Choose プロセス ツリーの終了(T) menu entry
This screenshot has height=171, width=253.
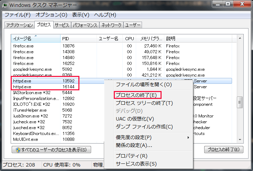[144, 103]
